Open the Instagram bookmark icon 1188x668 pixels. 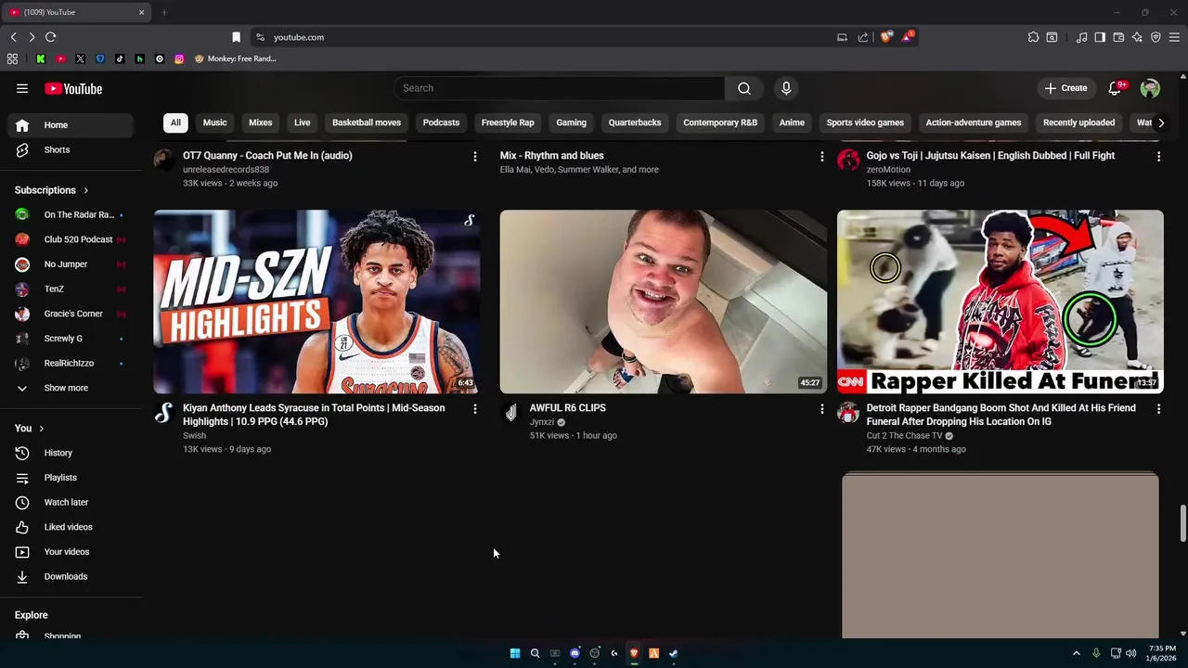[x=179, y=58]
